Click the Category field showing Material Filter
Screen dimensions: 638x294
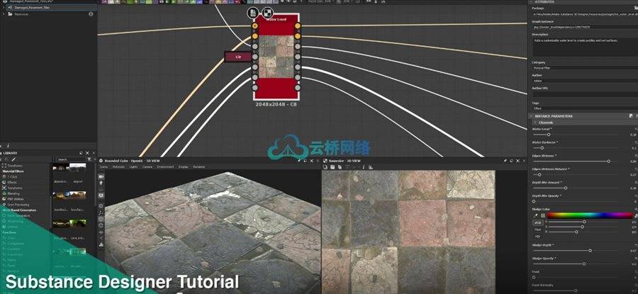pos(585,68)
